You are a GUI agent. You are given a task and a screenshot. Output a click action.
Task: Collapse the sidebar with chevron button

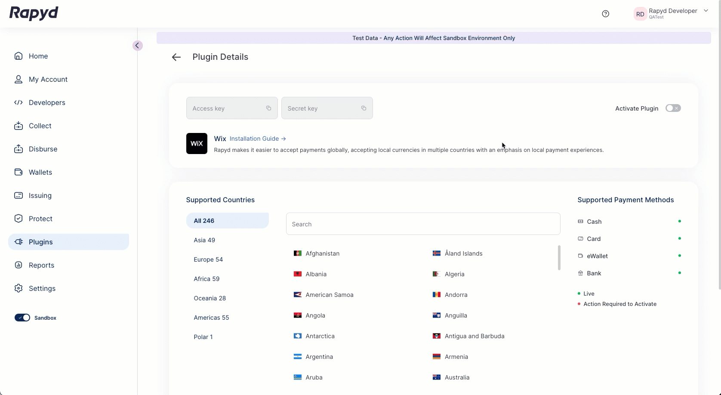coord(137,46)
